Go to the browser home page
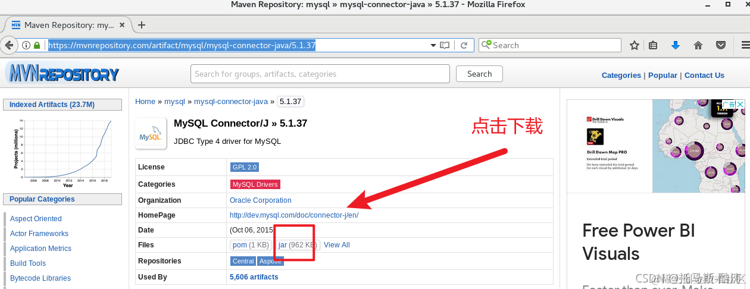Image resolution: width=750 pixels, height=289 pixels. (698, 45)
